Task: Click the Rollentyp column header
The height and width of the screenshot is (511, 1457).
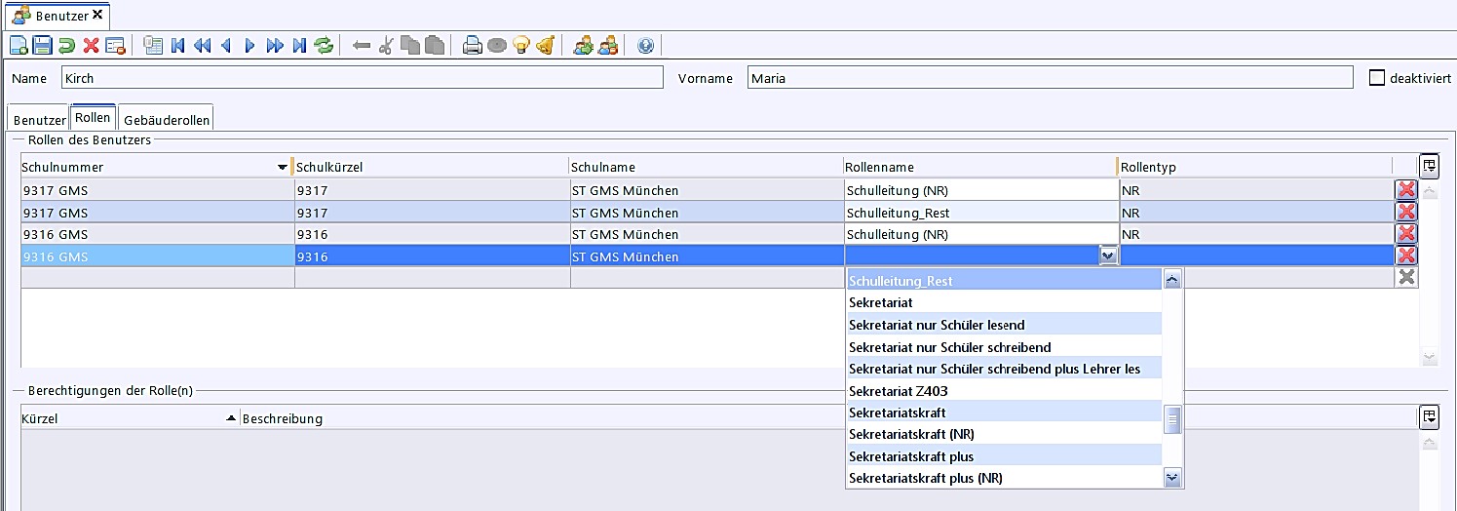Action: click(x=1256, y=167)
